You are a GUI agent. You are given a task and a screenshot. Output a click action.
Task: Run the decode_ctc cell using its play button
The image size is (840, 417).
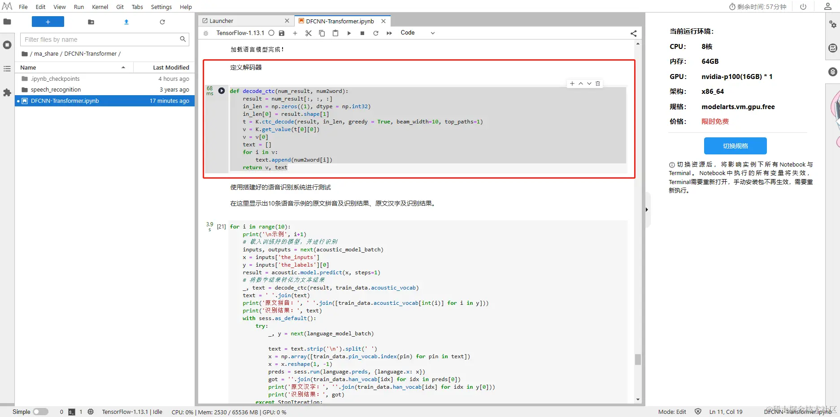coord(222,91)
